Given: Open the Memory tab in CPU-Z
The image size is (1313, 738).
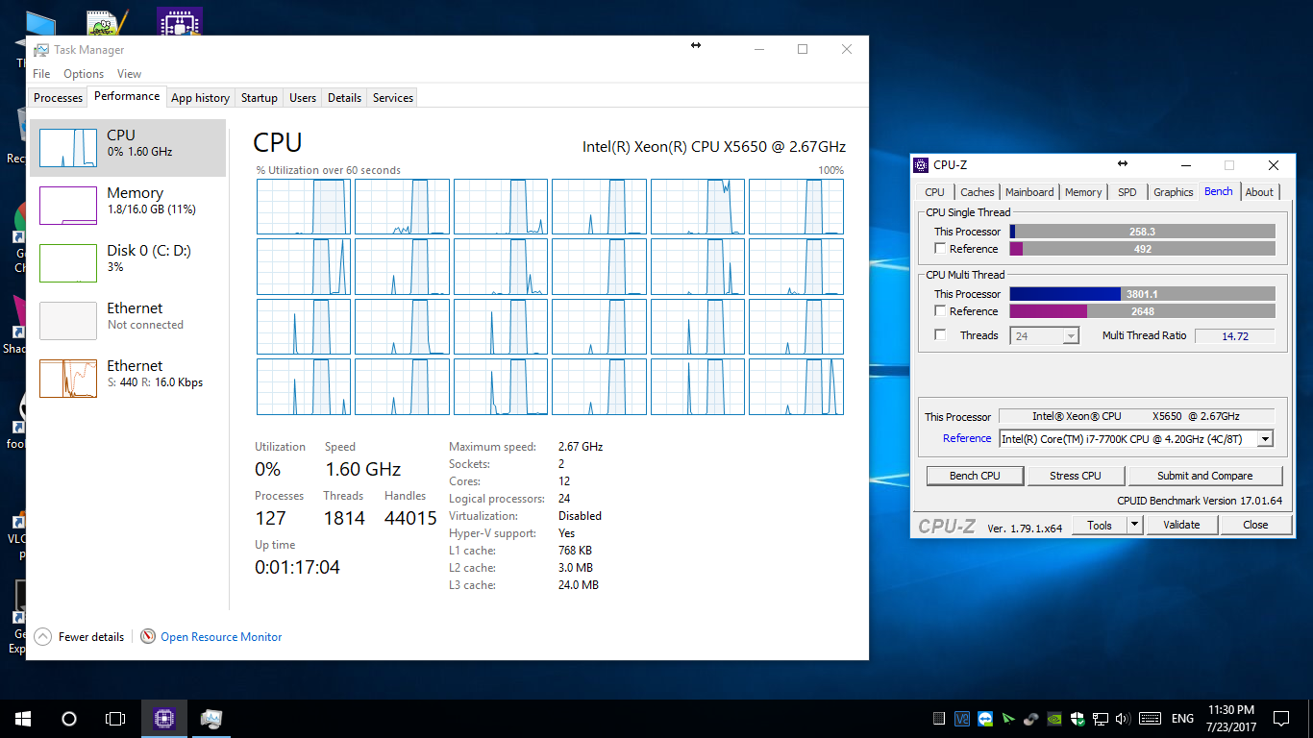Looking at the screenshot, I should pyautogui.click(x=1083, y=192).
